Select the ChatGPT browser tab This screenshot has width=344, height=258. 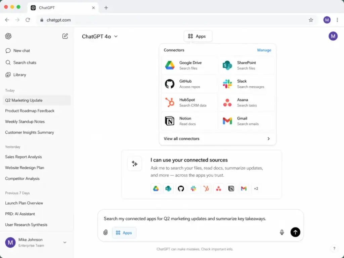coord(63,8)
